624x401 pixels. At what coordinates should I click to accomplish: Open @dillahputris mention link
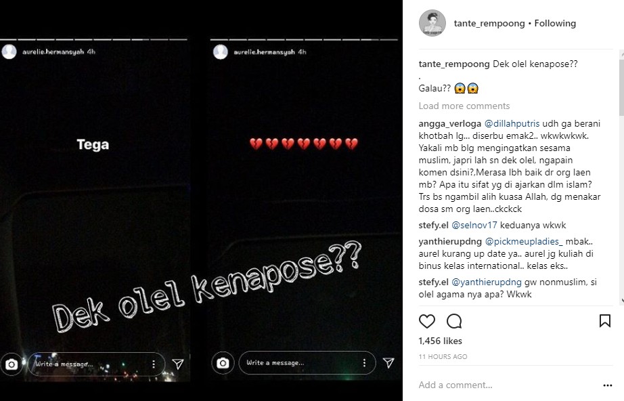(x=512, y=124)
